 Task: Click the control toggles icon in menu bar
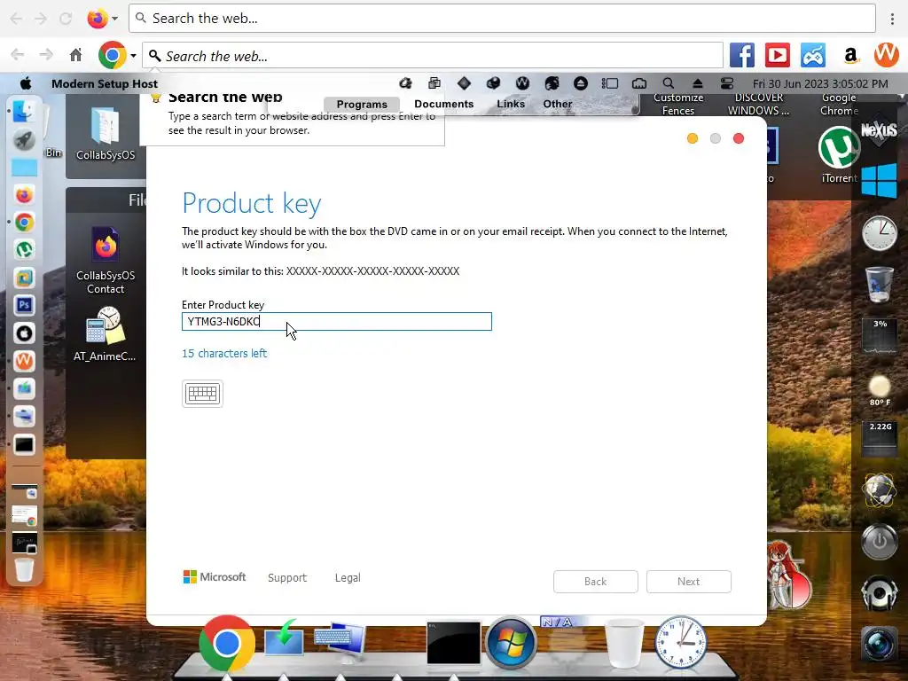pyautogui.click(x=727, y=83)
